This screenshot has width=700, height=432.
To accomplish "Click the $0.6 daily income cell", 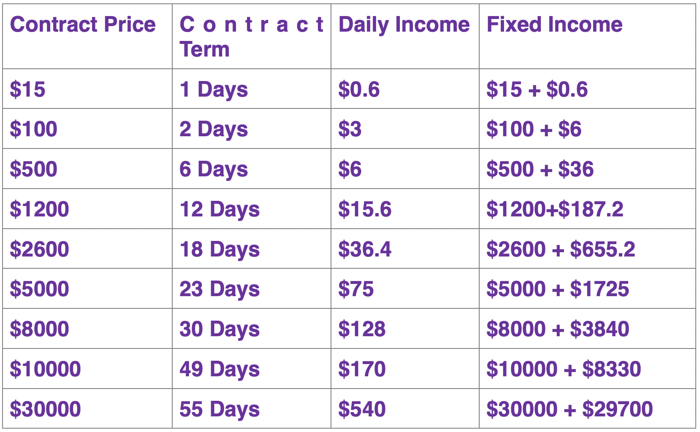I will (359, 89).
